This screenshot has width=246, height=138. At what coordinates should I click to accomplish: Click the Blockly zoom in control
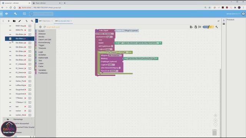[x=215, y=120]
